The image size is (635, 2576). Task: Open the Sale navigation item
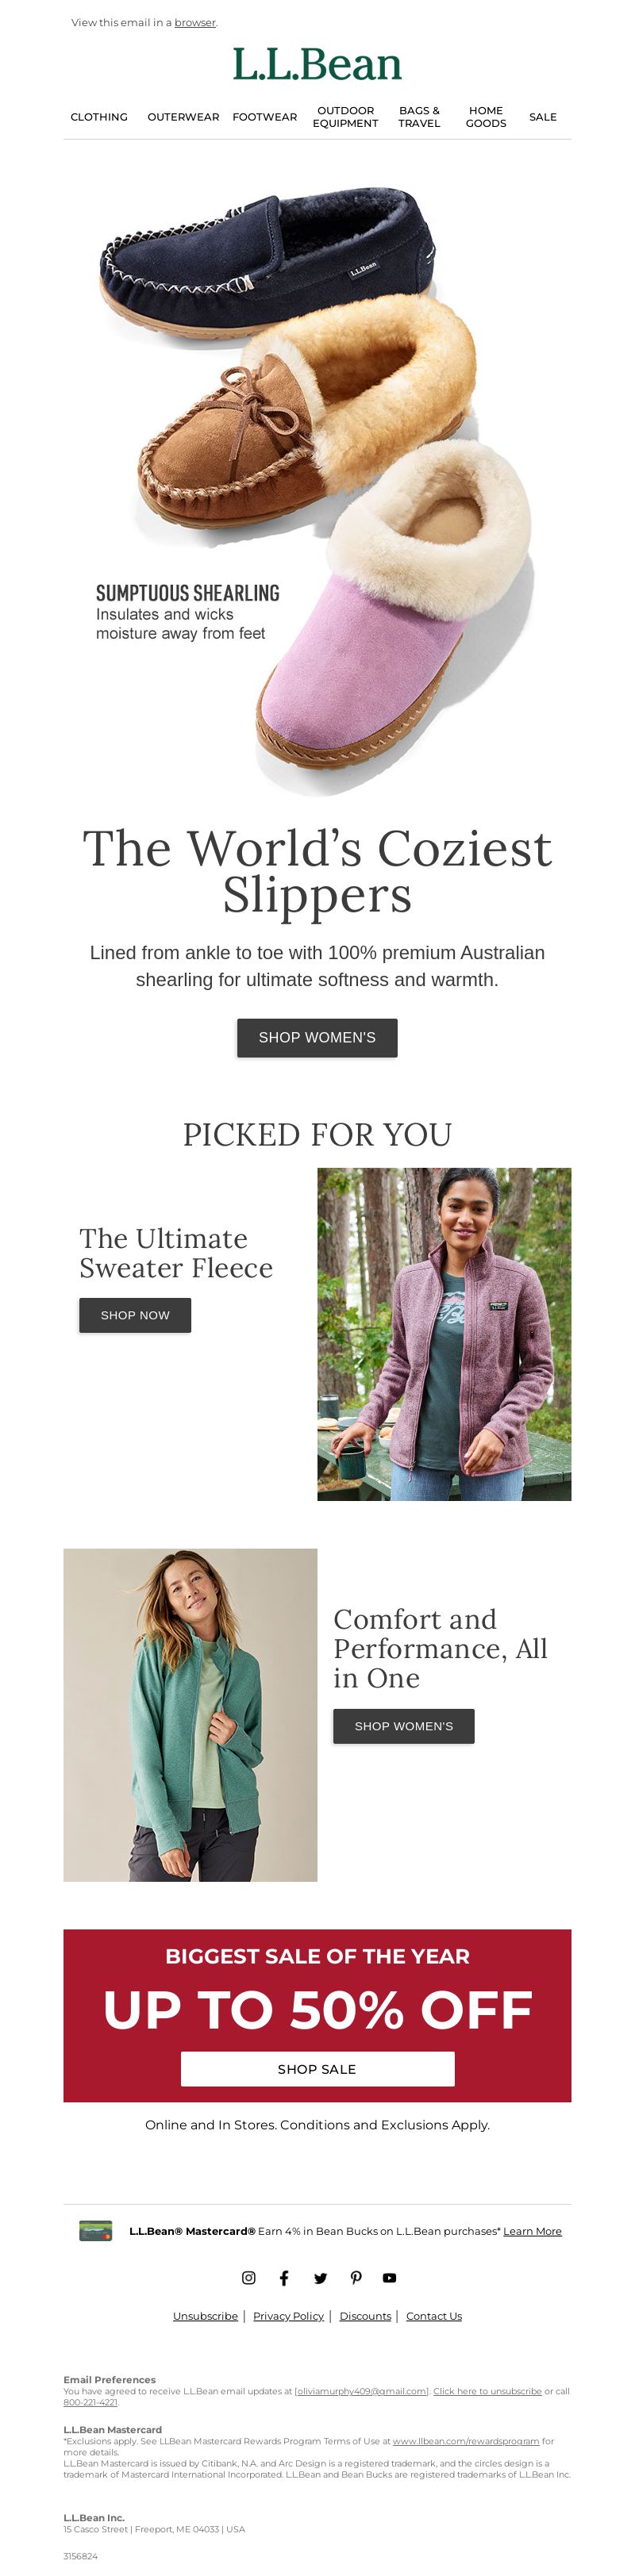click(543, 117)
